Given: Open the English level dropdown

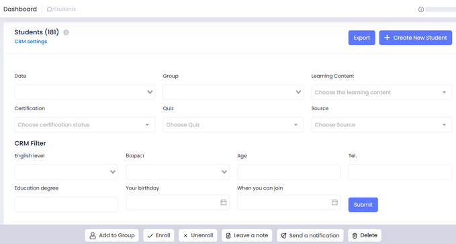Looking at the screenshot, I should click(66, 172).
